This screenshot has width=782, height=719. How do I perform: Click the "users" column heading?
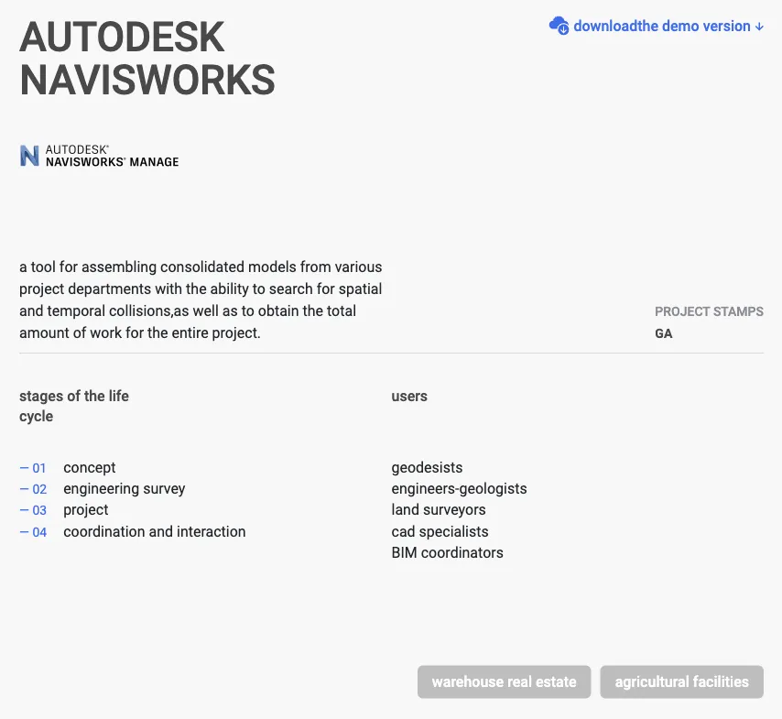409,397
